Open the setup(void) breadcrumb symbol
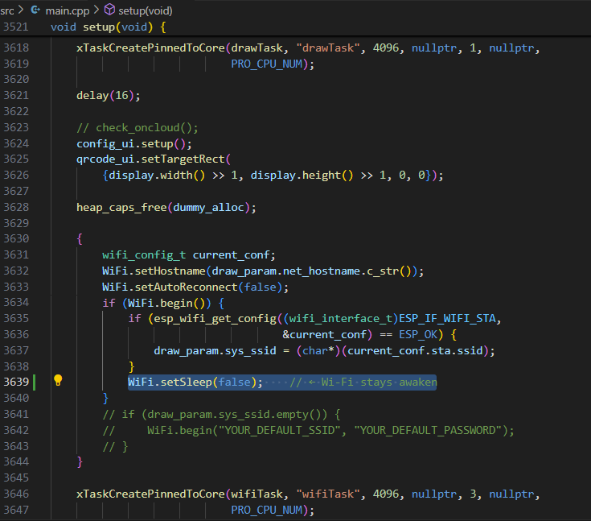Viewport: 591px width, 521px height. (x=146, y=11)
